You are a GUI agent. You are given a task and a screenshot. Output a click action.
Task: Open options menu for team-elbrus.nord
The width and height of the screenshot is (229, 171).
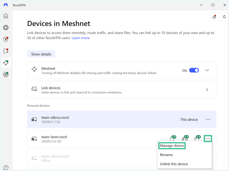208,119
